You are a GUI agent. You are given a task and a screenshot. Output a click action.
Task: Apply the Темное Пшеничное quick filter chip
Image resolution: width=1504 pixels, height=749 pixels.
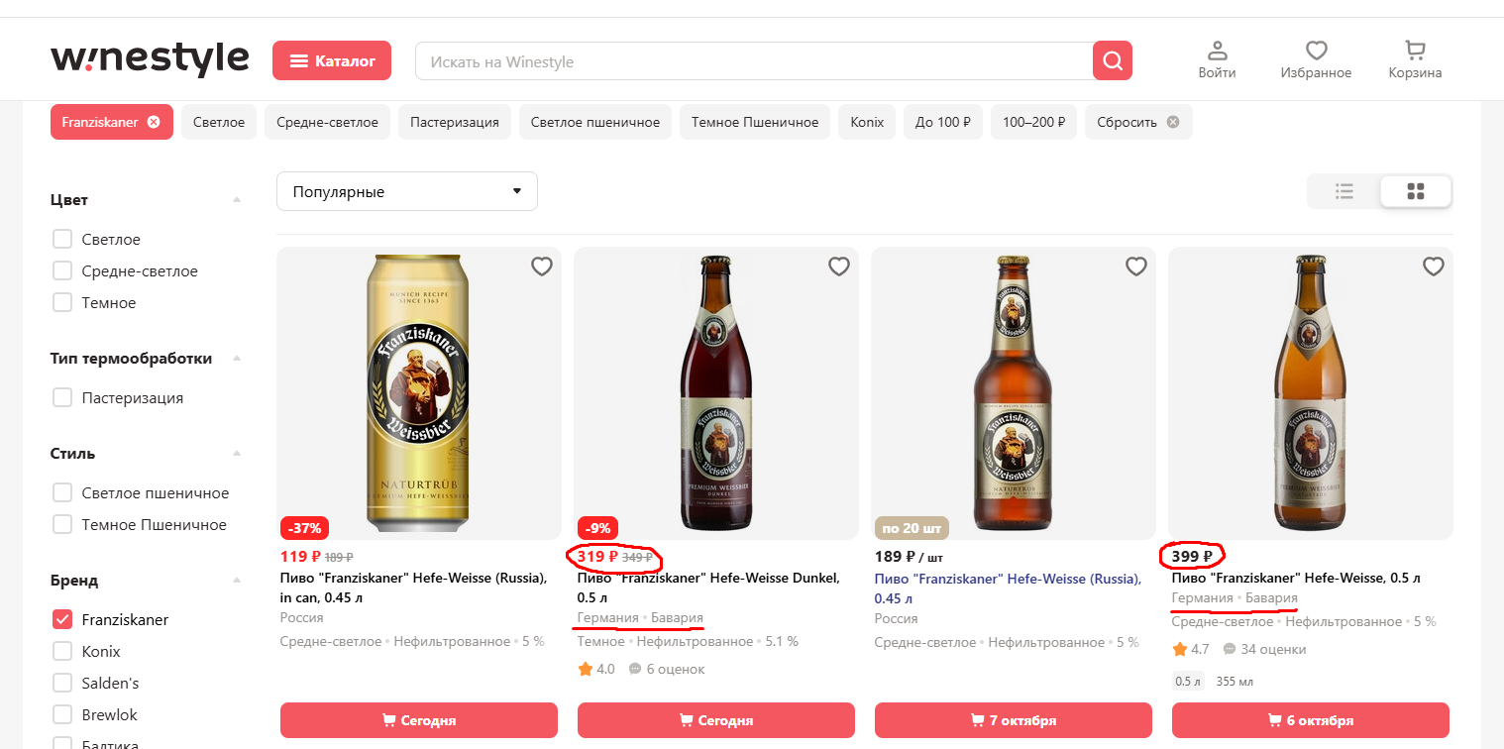coord(755,122)
